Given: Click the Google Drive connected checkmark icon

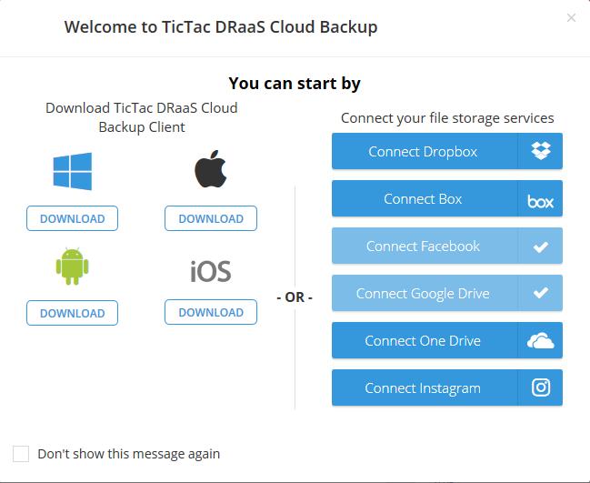Looking at the screenshot, I should 541,293.
